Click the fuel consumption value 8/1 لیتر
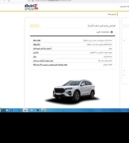Viewport: 129px width, 143px height. pos(36,53)
